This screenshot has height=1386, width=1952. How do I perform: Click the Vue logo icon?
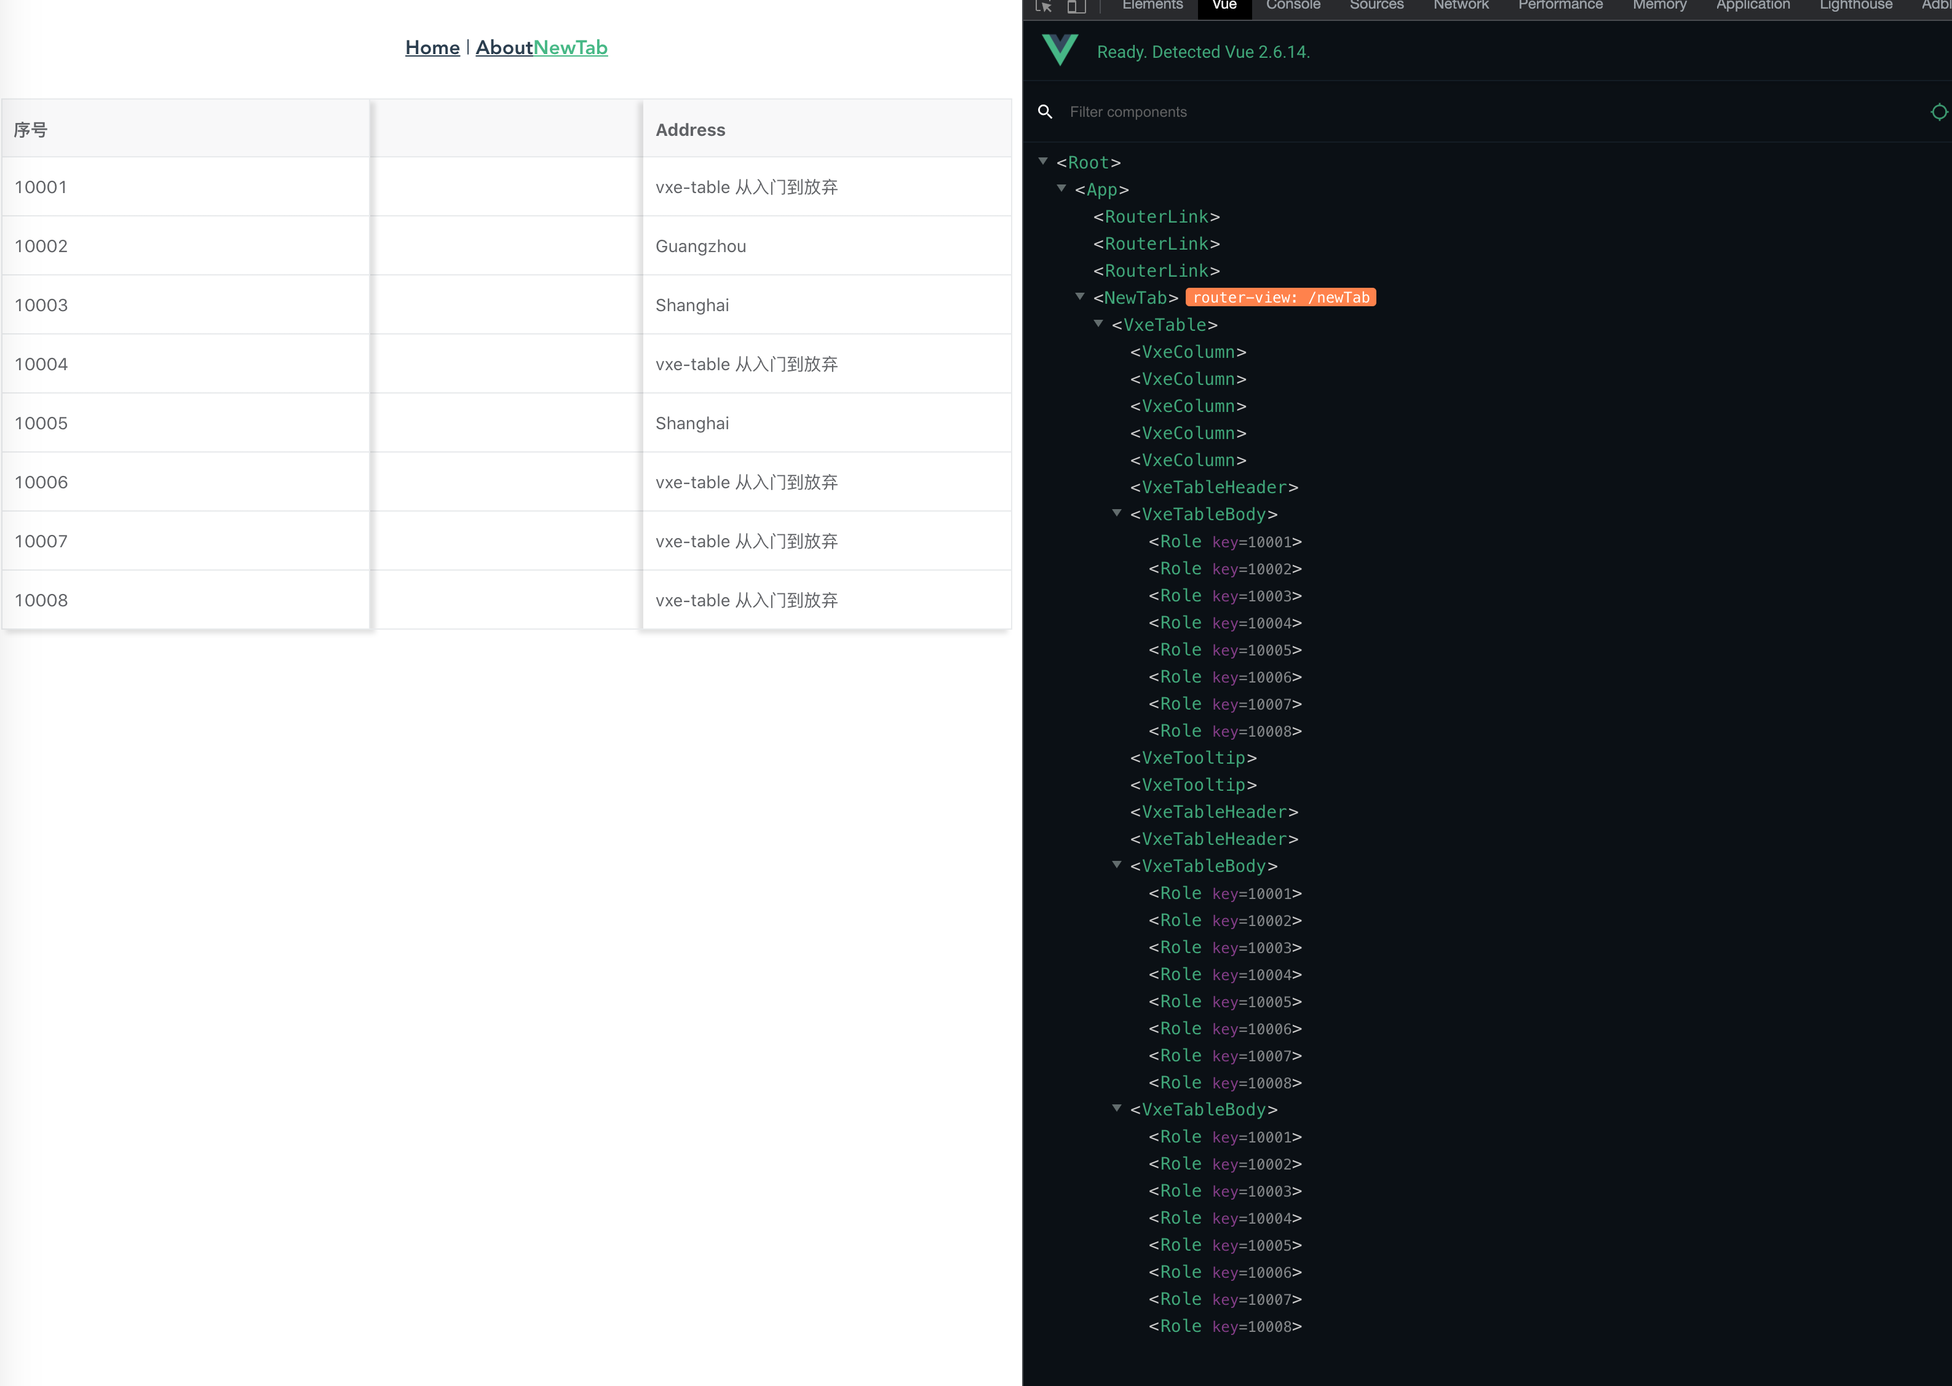pyautogui.click(x=1060, y=50)
